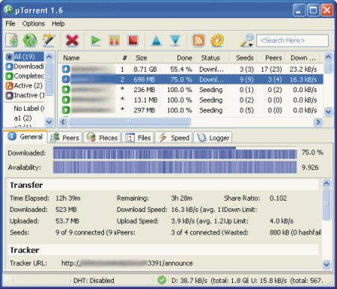Click down arrow of General details scrollbar

point(327,264)
